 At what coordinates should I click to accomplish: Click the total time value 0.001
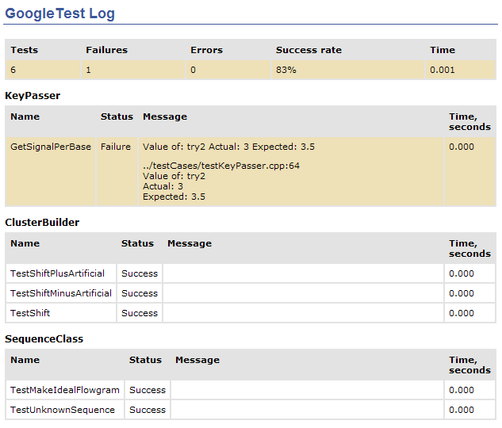click(x=443, y=70)
